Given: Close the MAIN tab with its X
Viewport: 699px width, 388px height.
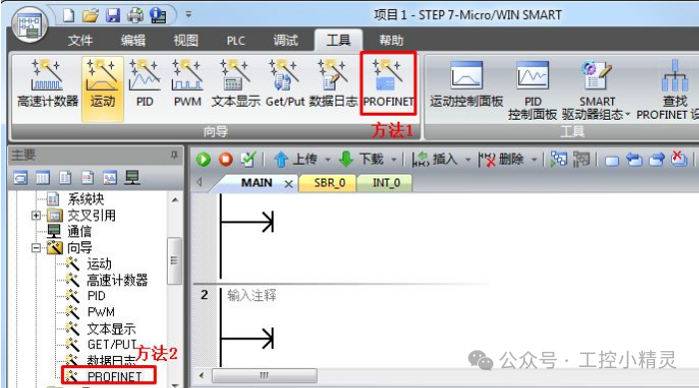Looking at the screenshot, I should coord(289,184).
